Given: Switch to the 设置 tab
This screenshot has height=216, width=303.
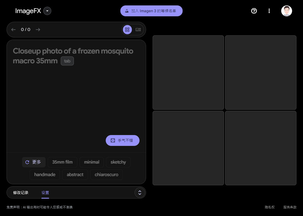Looking at the screenshot, I should coord(45,193).
